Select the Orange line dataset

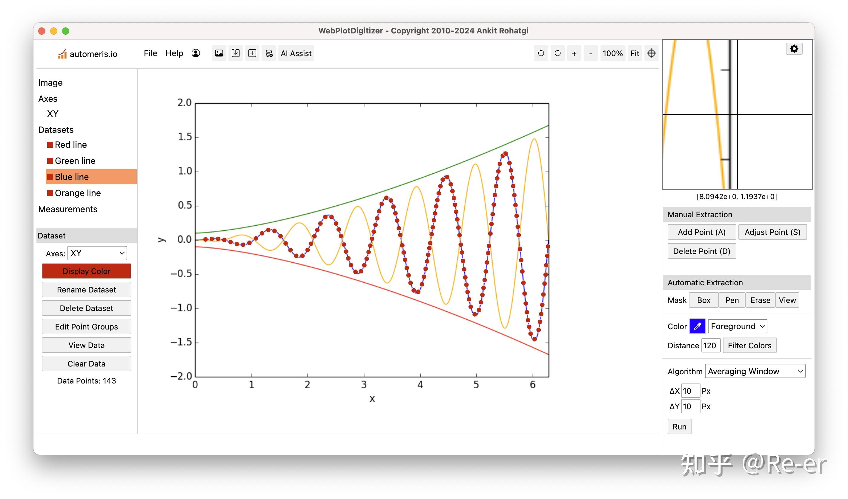pyautogui.click(x=78, y=193)
